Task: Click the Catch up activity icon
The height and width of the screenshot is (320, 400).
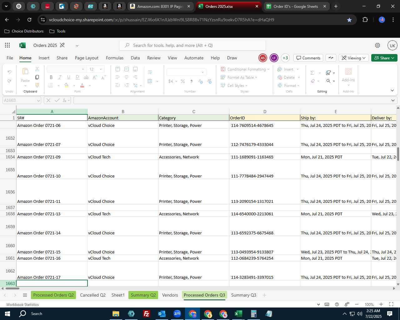Action: [331, 58]
